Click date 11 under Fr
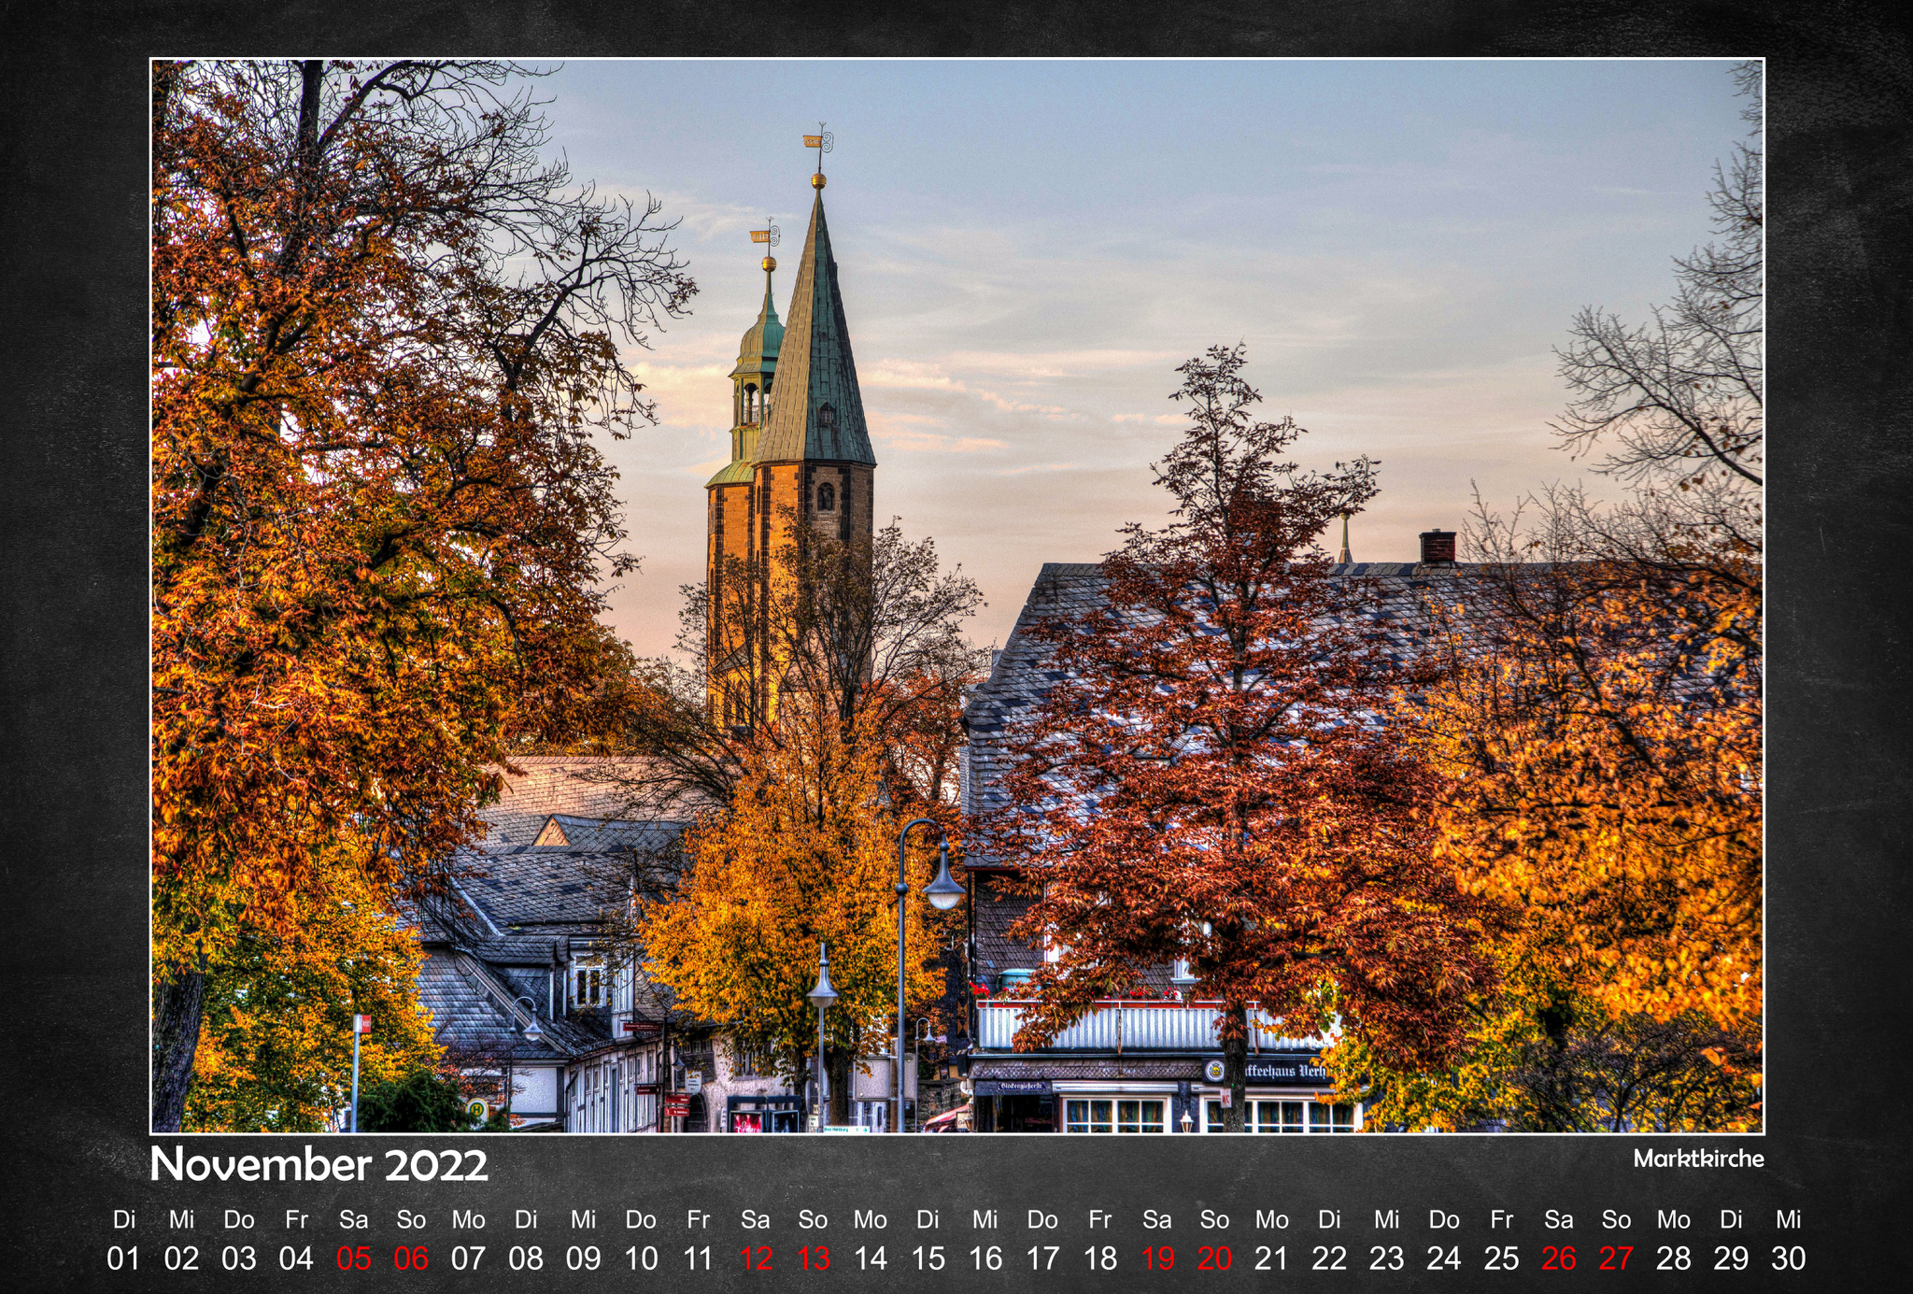Image resolution: width=1913 pixels, height=1294 pixels. [x=698, y=1258]
